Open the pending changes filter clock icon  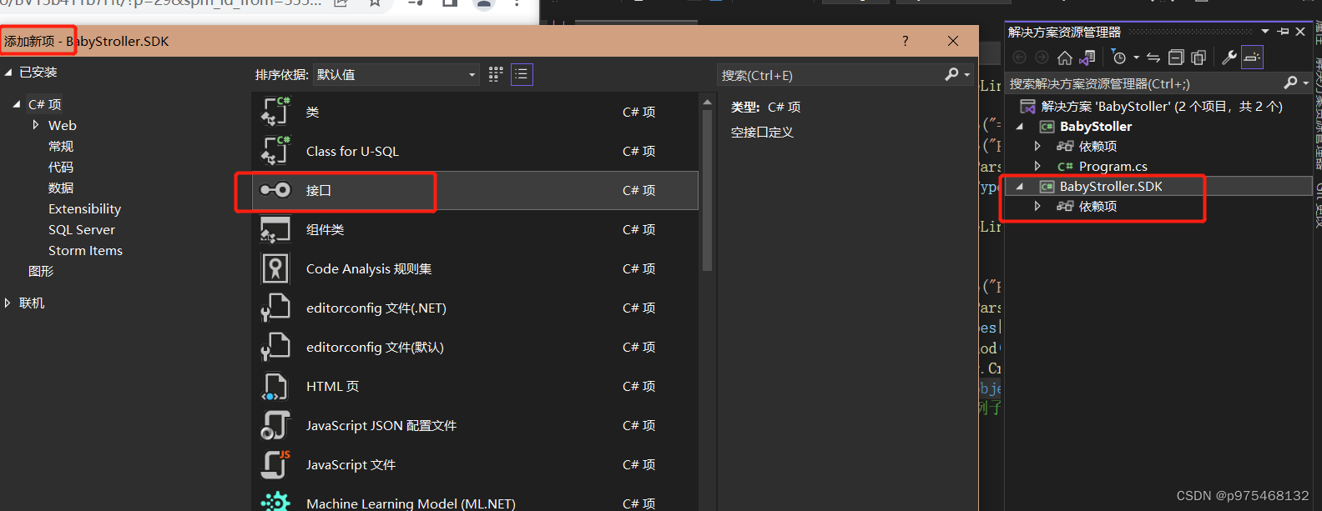click(x=1119, y=58)
